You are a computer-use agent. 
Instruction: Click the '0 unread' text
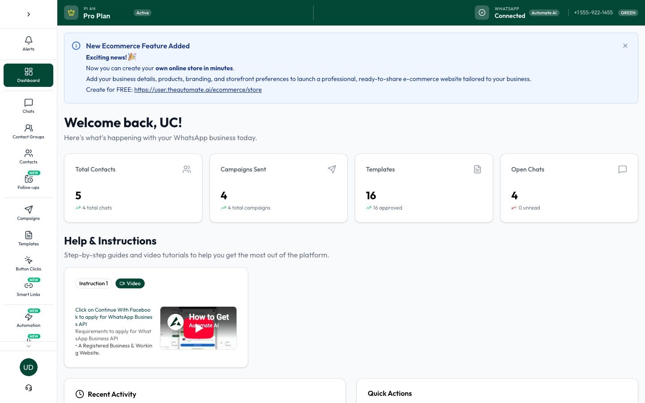tap(529, 208)
